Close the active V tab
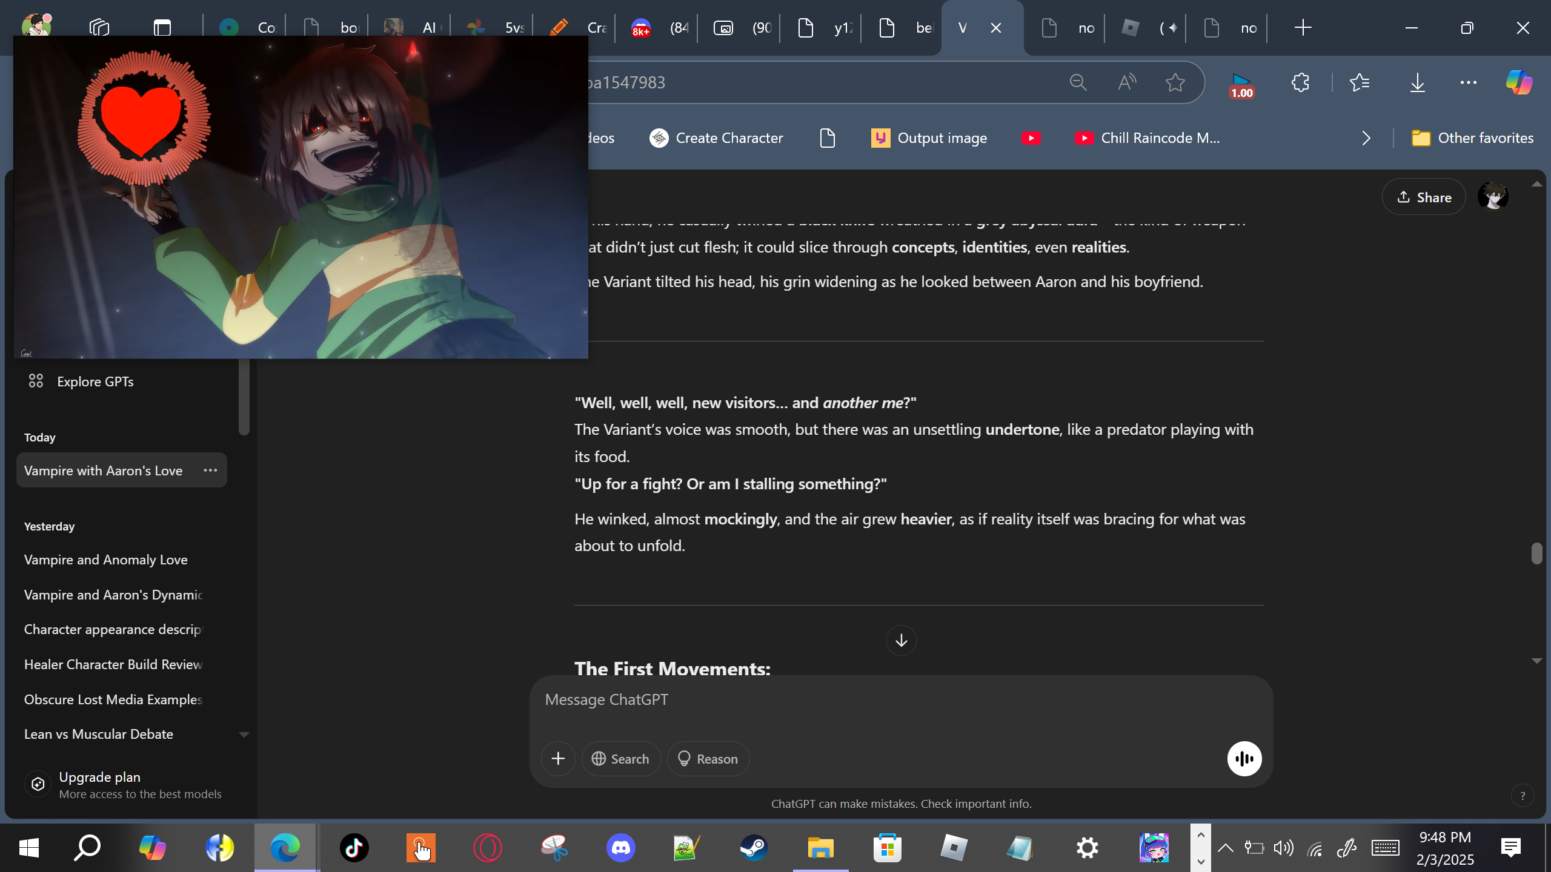This screenshot has width=1551, height=872. click(x=996, y=28)
